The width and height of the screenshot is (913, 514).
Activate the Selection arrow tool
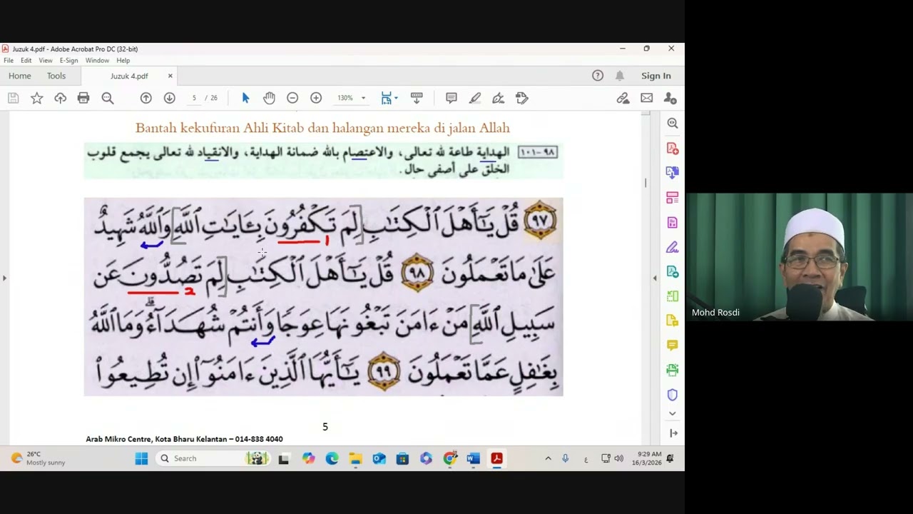point(245,98)
